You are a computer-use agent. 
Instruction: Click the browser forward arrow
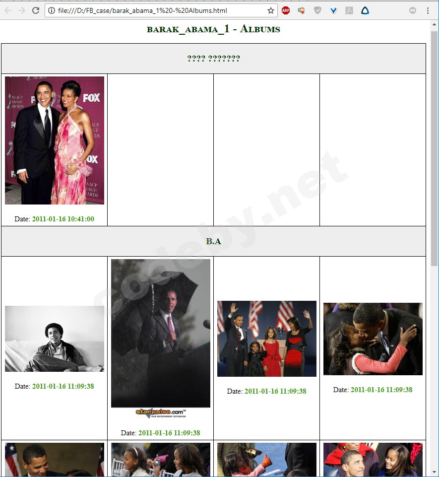click(22, 10)
